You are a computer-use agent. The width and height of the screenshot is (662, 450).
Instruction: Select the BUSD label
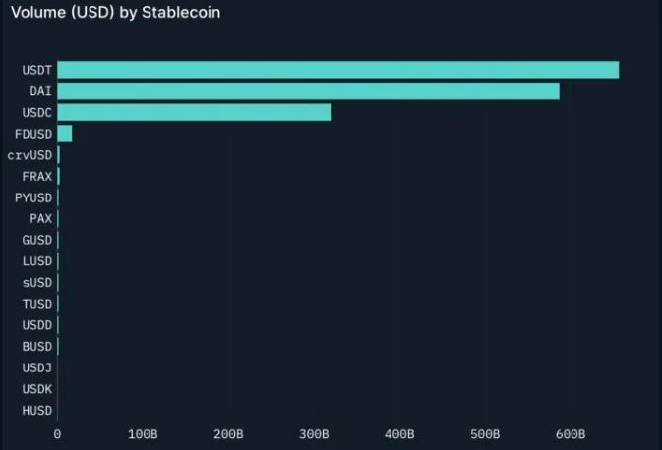[x=36, y=346]
